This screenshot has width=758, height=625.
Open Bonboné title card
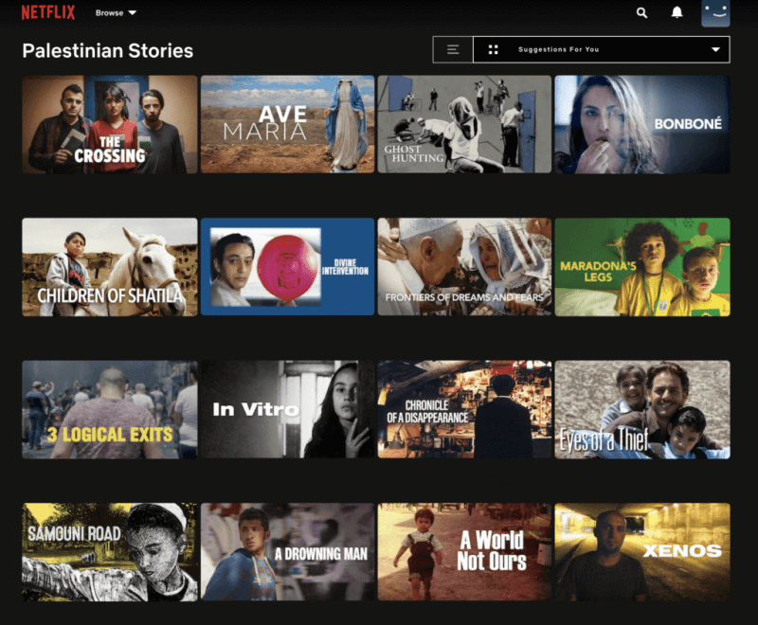(642, 124)
